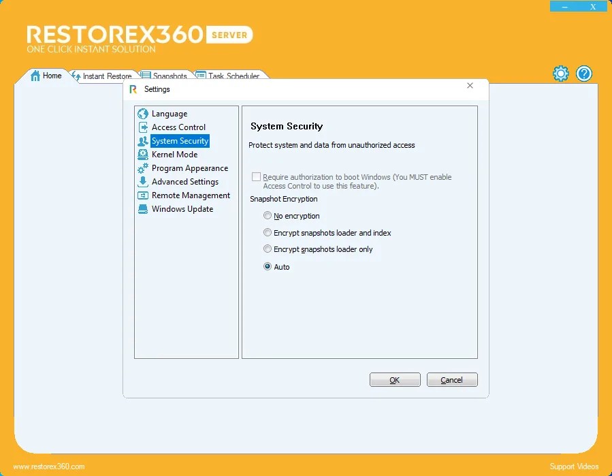Toggle Require authorization to boot Windows checkbox
The image size is (612, 476).
[256, 177]
